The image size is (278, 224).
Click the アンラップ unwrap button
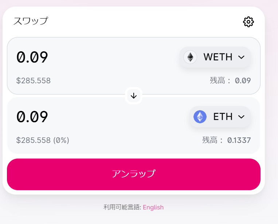tap(134, 174)
